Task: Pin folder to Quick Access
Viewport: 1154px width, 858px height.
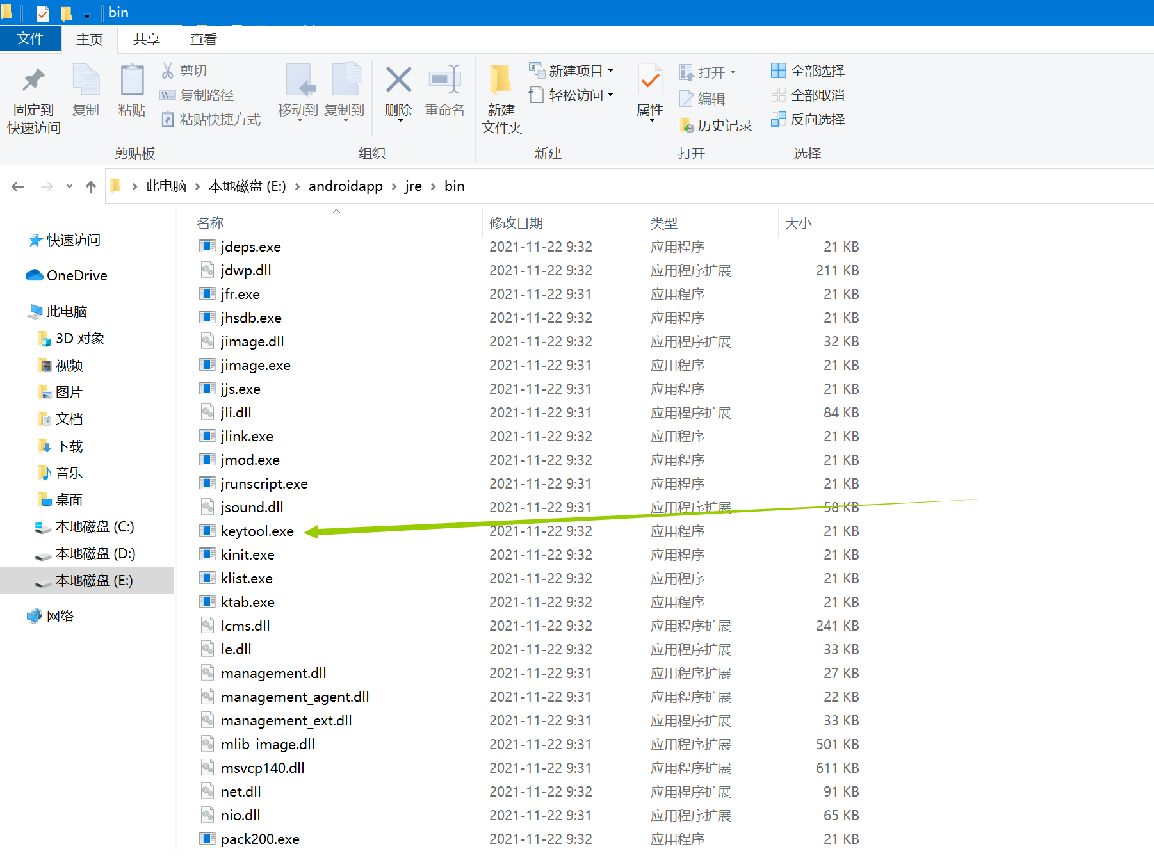Action: tap(33, 101)
